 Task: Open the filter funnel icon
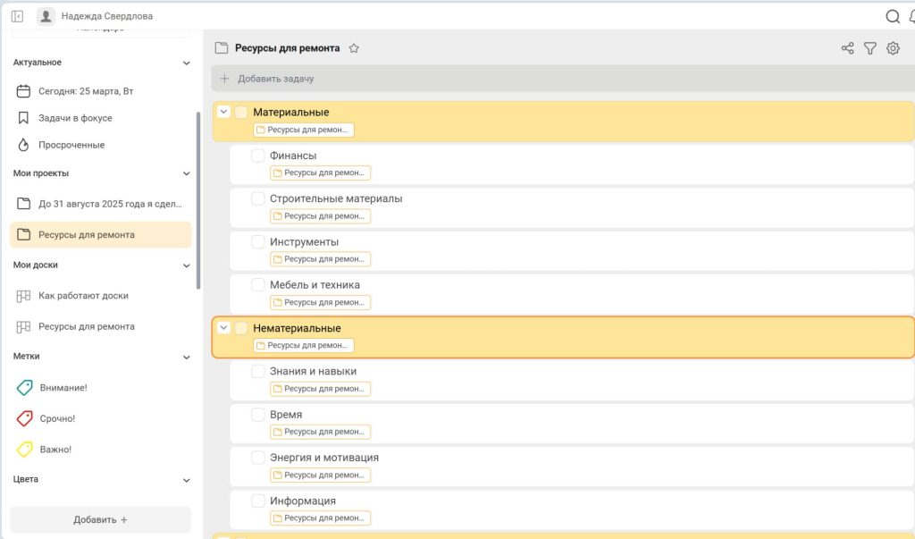(869, 48)
